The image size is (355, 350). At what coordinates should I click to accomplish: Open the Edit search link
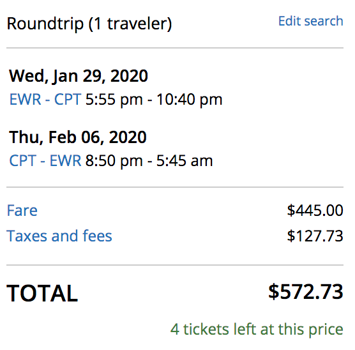(310, 21)
